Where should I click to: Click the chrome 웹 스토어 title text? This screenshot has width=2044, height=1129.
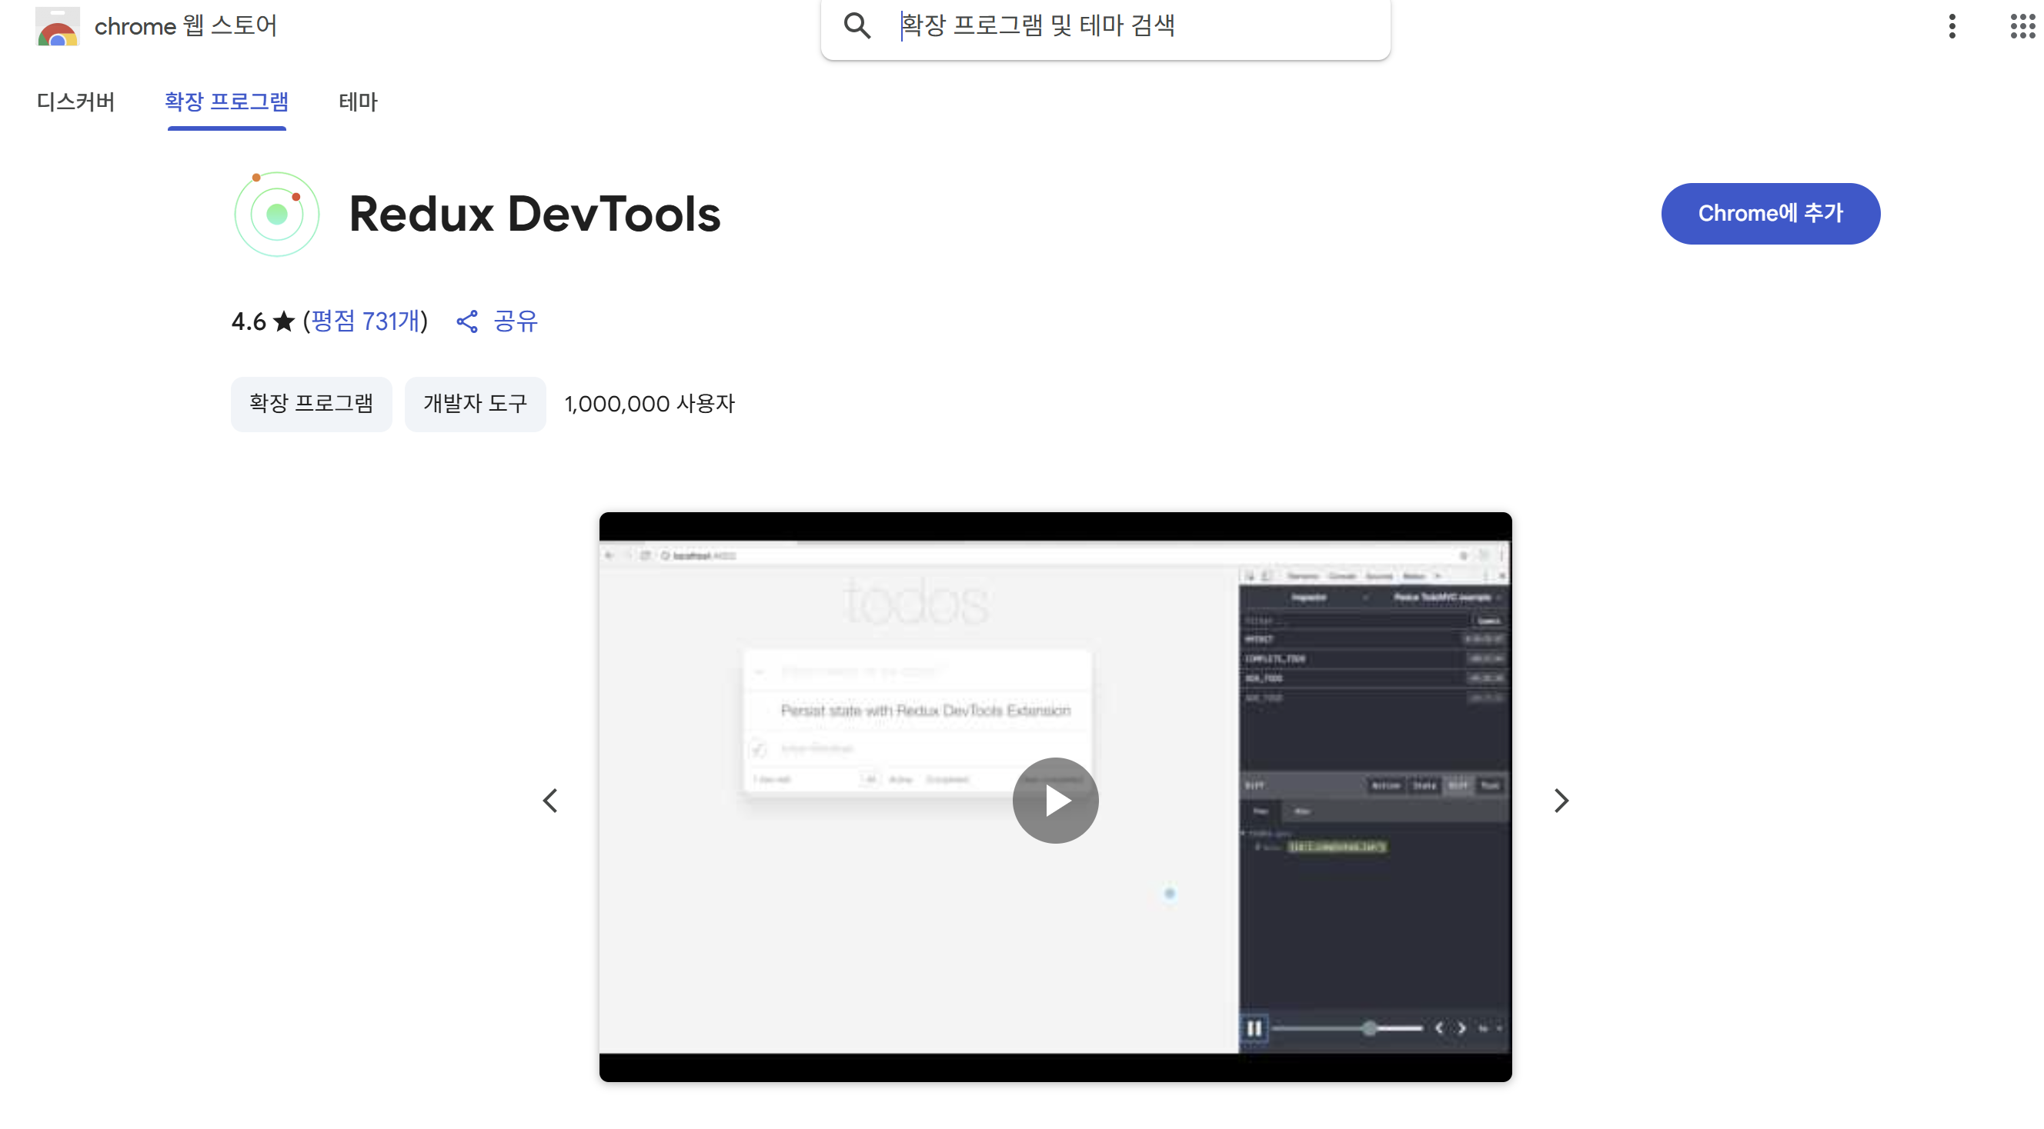185,26
